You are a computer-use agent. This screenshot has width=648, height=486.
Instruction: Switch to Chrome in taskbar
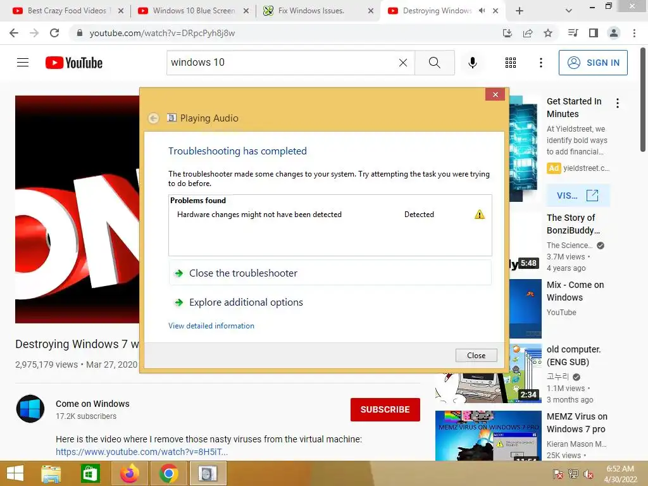click(168, 473)
